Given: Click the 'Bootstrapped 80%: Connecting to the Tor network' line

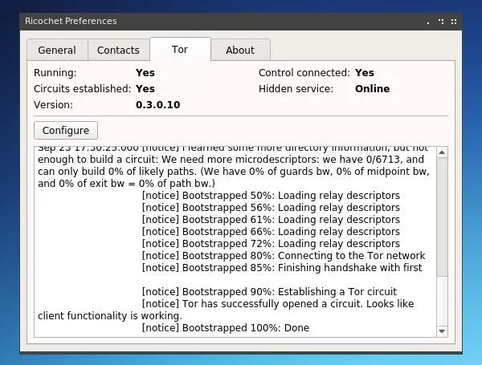Looking at the screenshot, I should click(284, 256).
